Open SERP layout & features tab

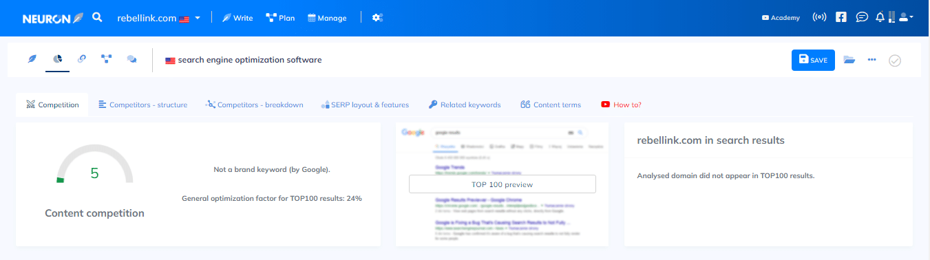click(365, 105)
